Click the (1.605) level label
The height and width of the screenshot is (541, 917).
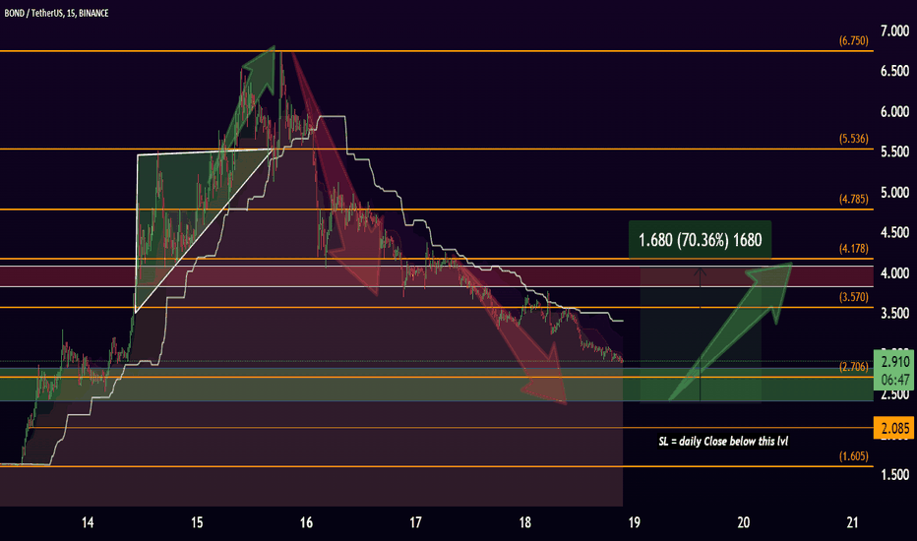tap(853, 456)
